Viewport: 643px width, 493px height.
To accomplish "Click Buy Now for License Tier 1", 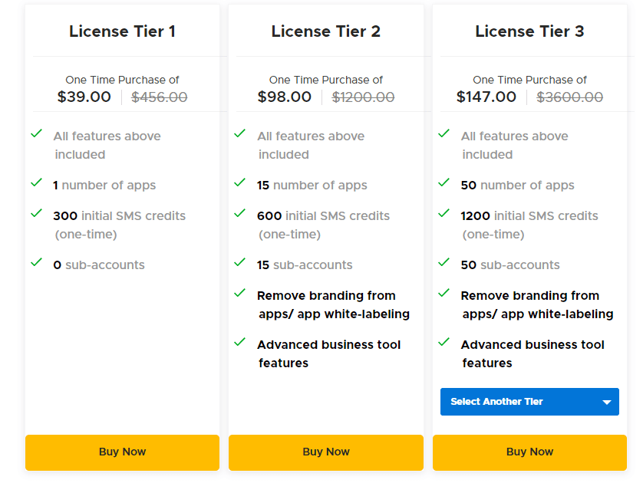I will [122, 452].
